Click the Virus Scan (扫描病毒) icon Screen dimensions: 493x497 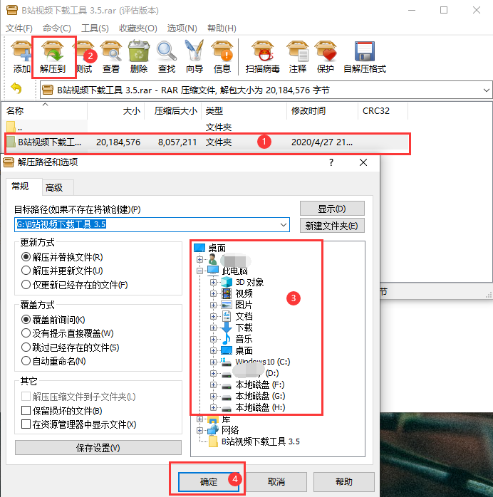(x=262, y=51)
